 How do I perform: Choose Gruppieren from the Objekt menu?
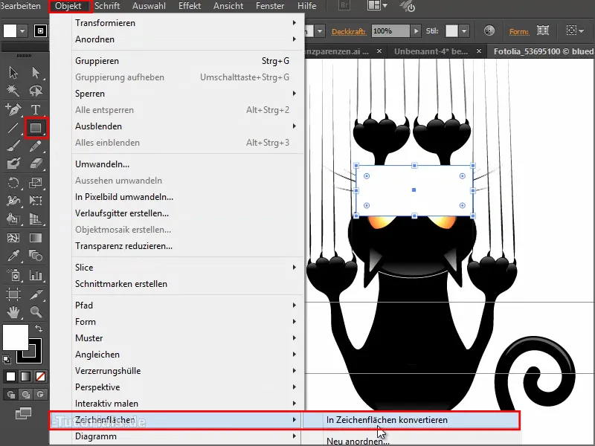[x=187, y=61]
